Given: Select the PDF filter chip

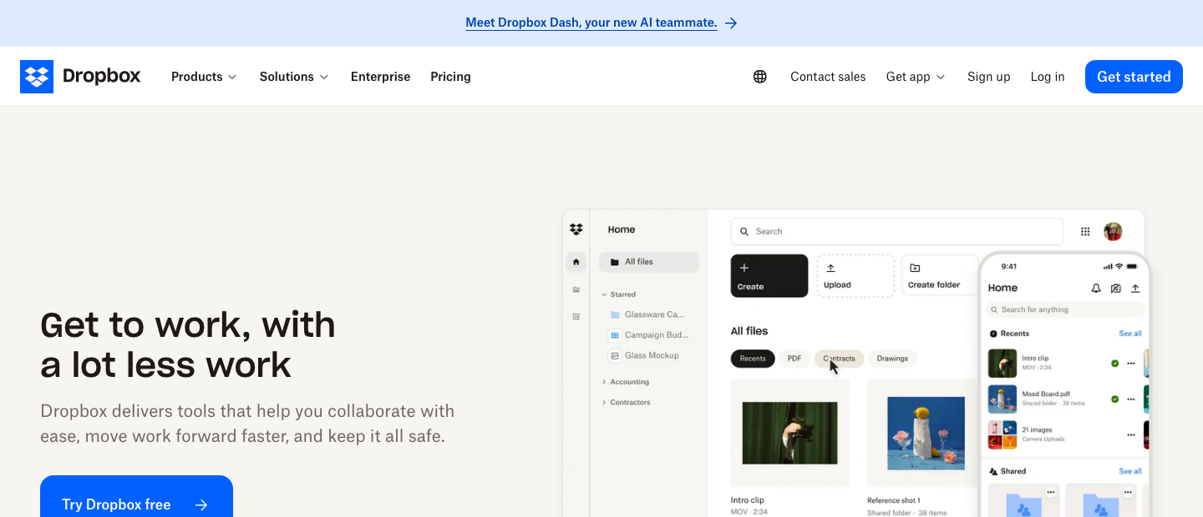Looking at the screenshot, I should (x=794, y=359).
